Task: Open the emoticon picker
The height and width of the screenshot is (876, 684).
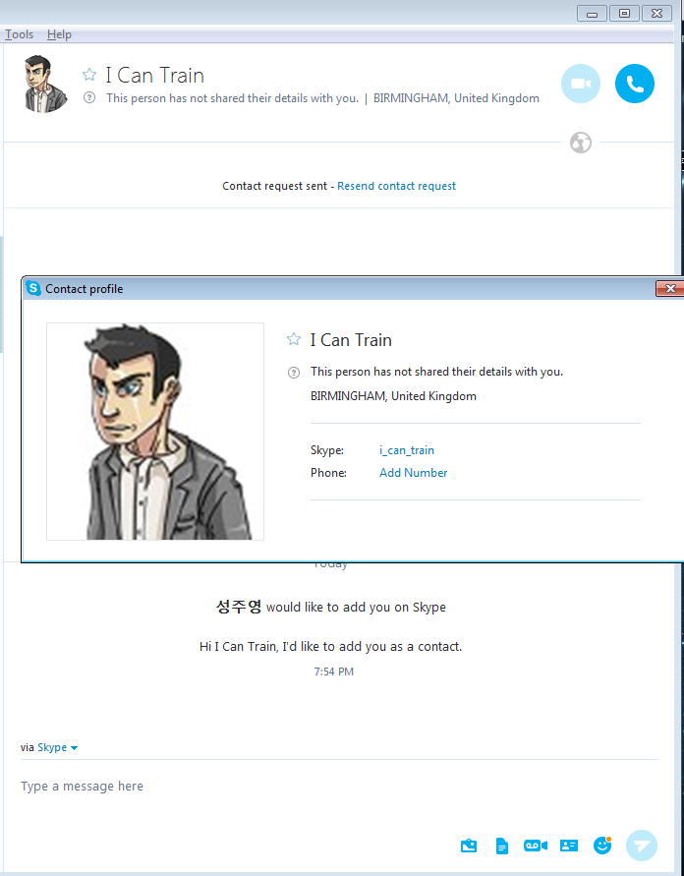Action: click(601, 846)
